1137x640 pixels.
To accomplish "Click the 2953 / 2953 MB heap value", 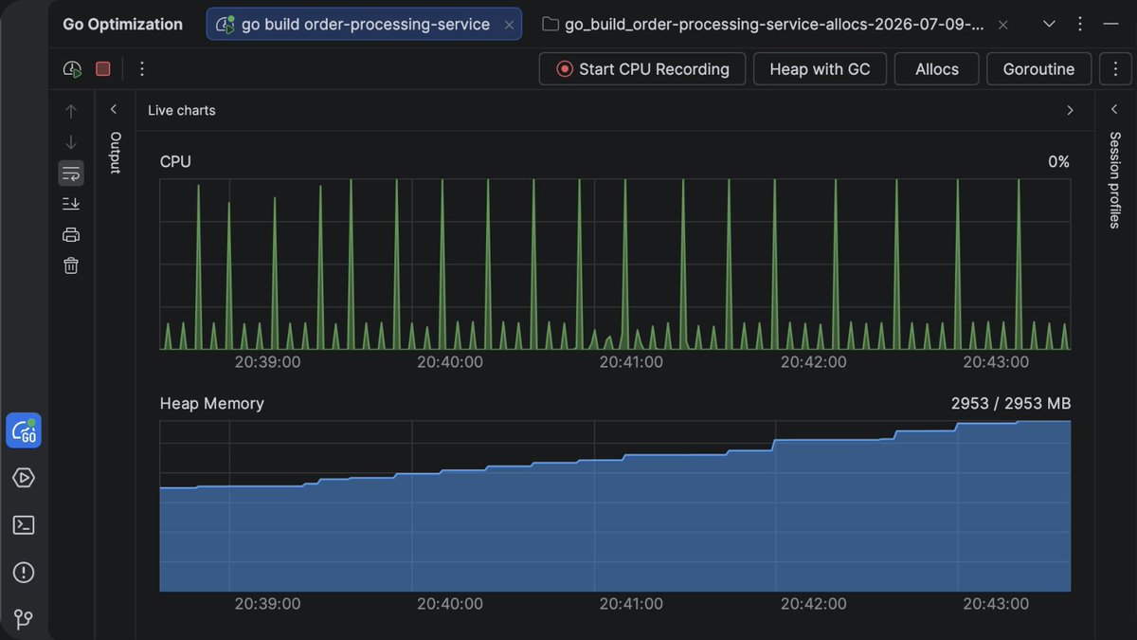I will [x=1011, y=404].
